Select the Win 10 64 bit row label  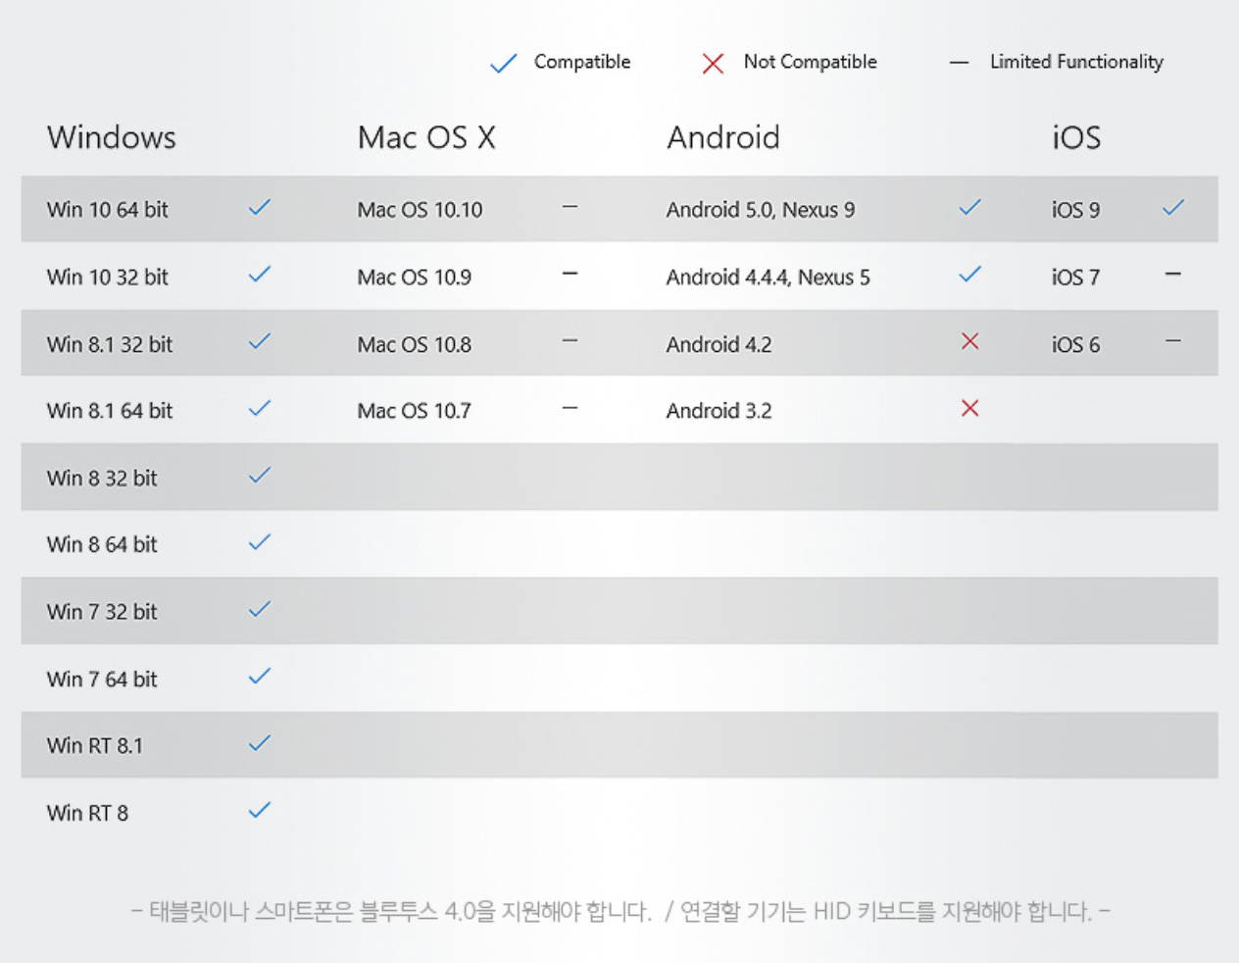point(107,210)
